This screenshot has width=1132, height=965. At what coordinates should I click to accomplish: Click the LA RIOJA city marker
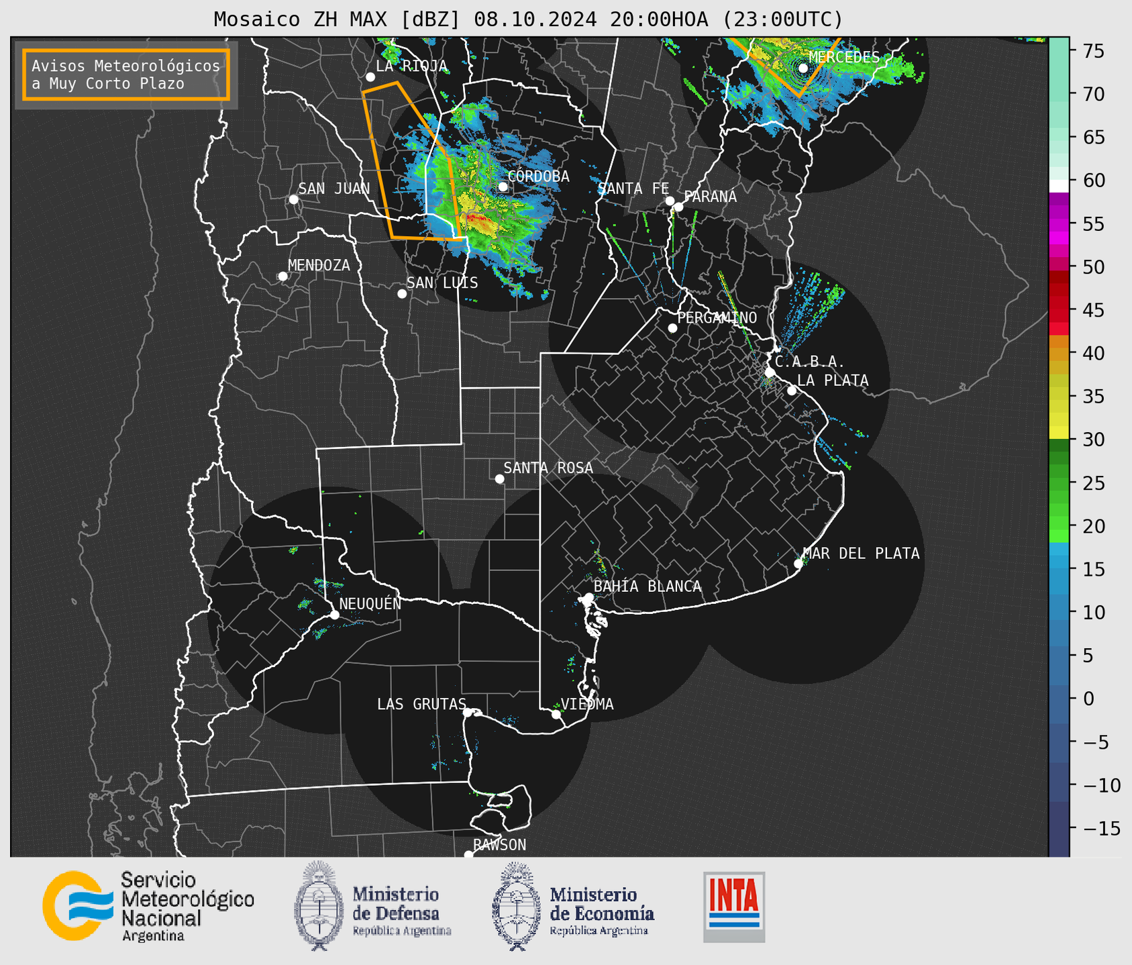[370, 77]
